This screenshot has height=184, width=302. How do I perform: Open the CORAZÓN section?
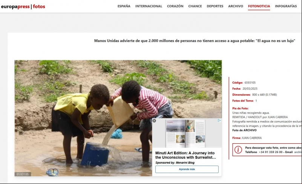pos(175,6)
